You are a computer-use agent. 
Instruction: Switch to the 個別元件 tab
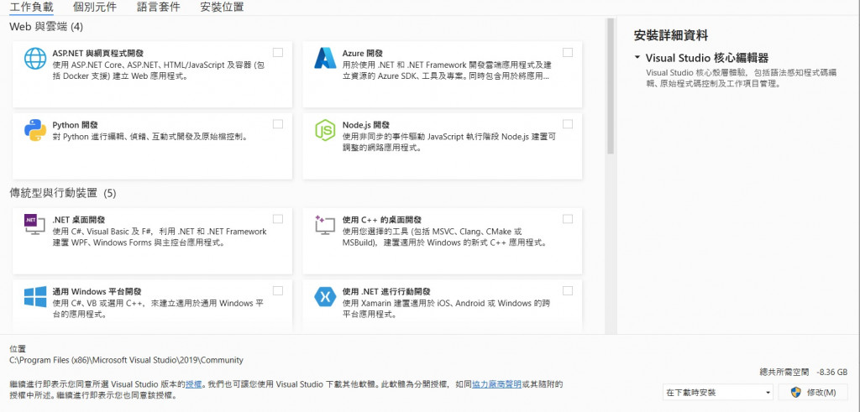coord(95,7)
